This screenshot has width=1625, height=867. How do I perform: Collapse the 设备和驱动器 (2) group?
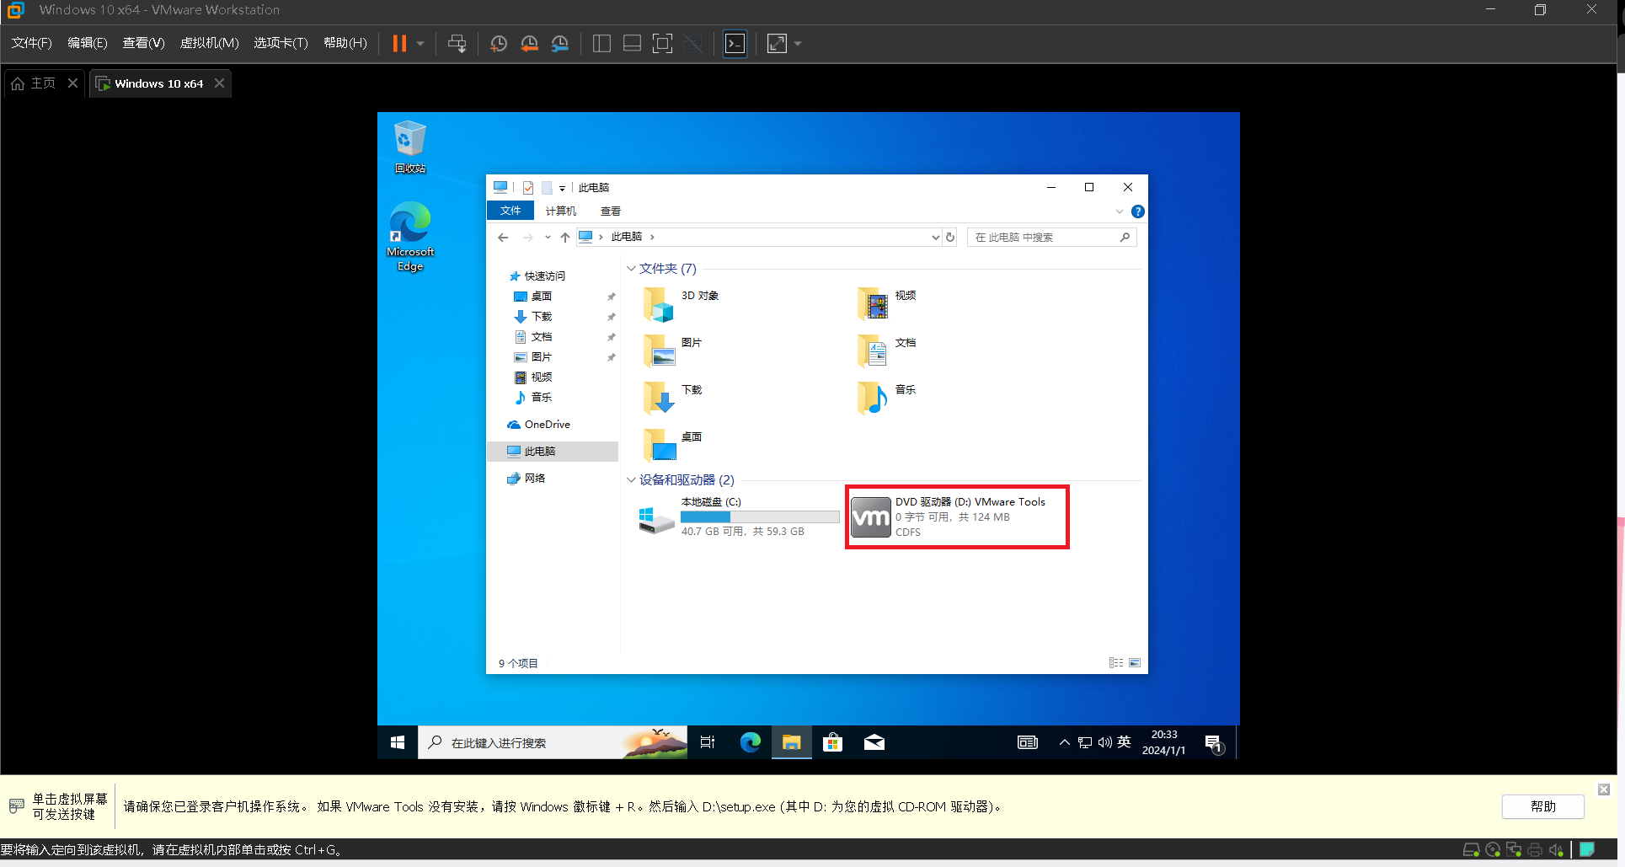click(x=631, y=480)
